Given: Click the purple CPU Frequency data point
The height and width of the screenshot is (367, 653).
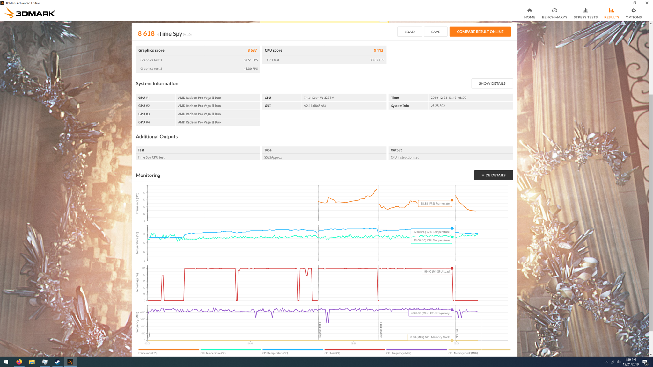Looking at the screenshot, I should 452,310.
